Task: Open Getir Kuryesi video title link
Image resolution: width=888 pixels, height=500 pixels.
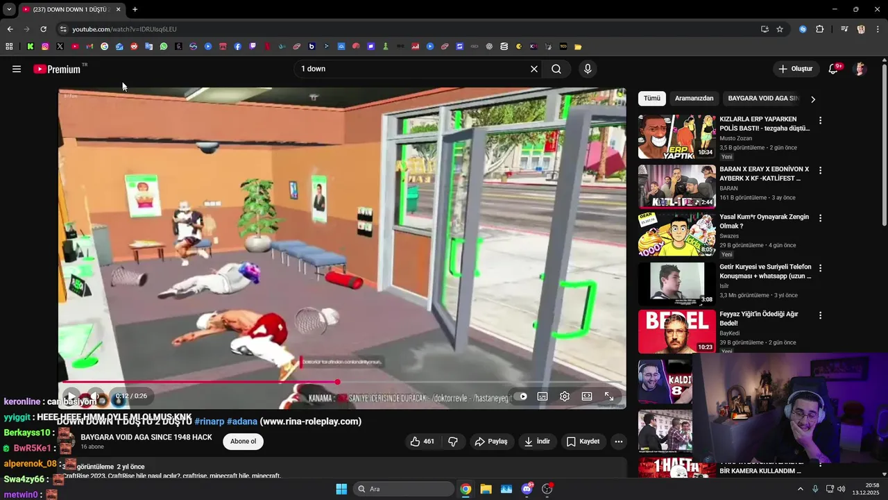Action: [765, 272]
